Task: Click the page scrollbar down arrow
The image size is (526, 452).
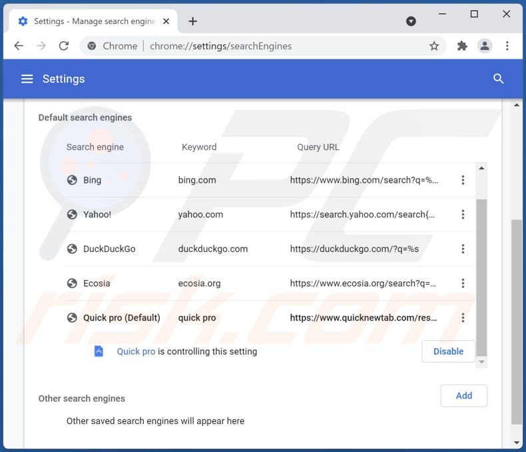Action: (x=517, y=443)
